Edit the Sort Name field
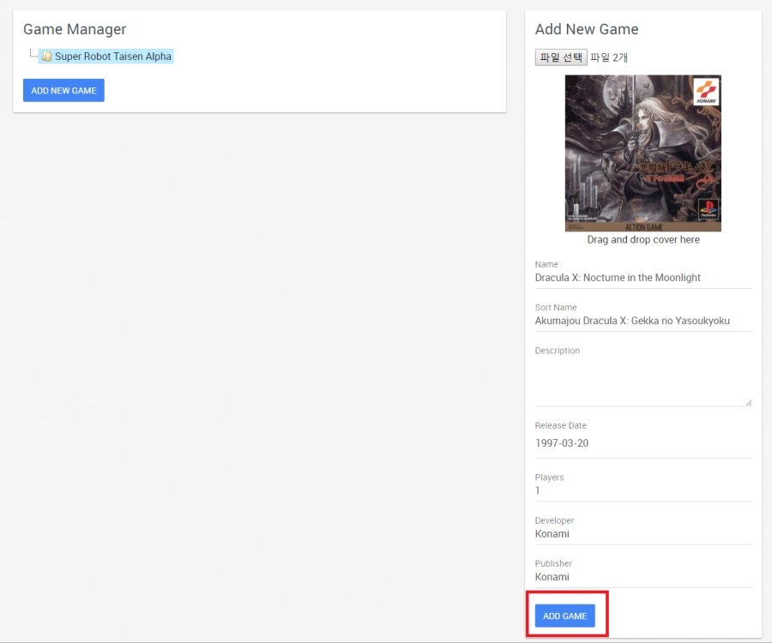Image resolution: width=772 pixels, height=643 pixels. [x=643, y=321]
